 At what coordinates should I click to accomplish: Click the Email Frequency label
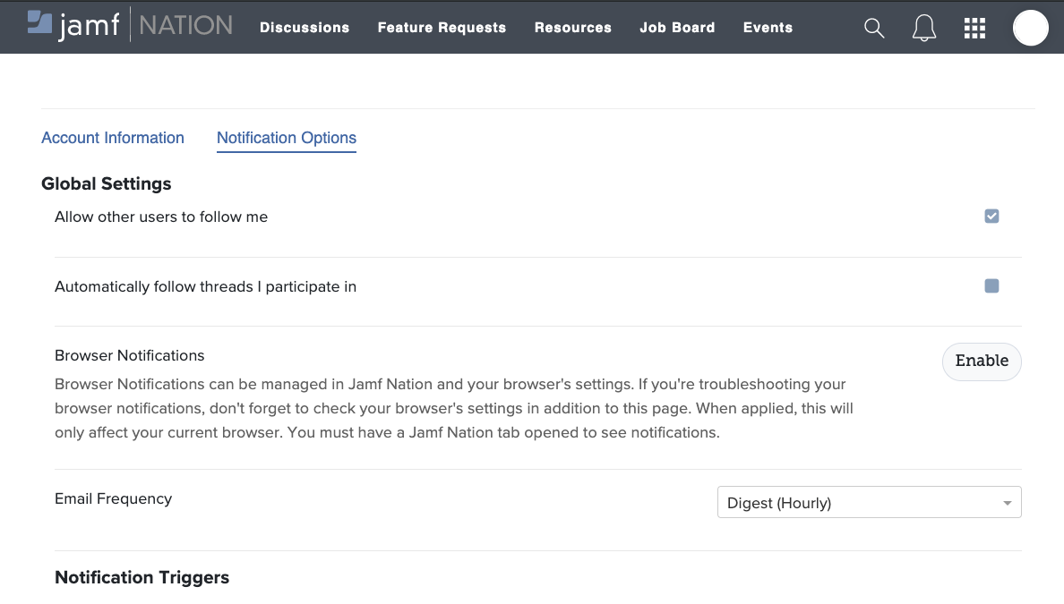(114, 499)
